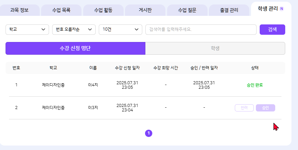Screen dimensions: 298x150
Task: Click 승인 for student 이3지
Action: [265, 108]
